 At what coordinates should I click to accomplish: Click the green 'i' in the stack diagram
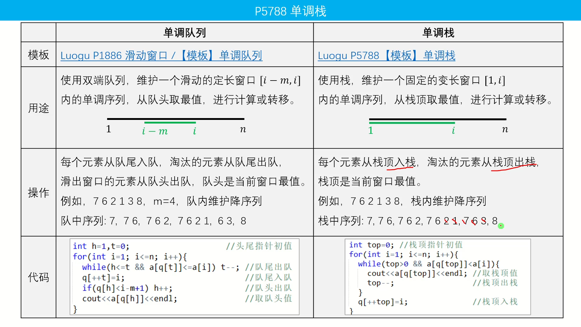point(453,130)
